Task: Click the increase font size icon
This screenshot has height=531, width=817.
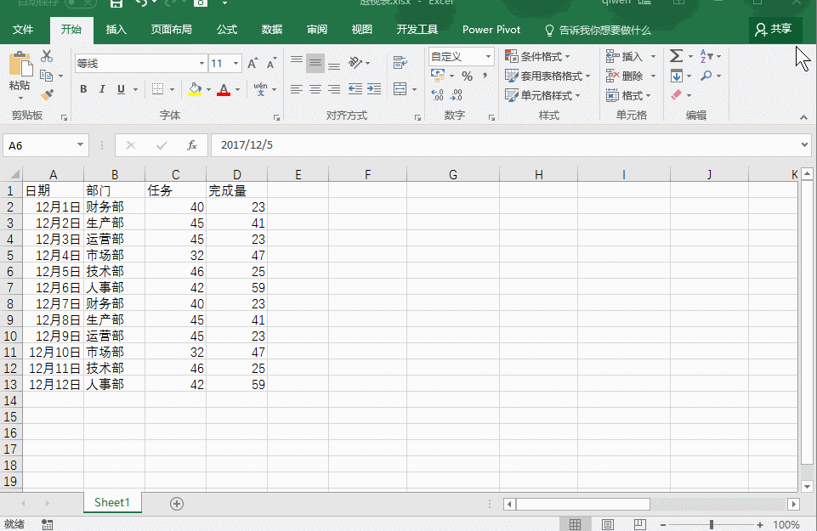Action: [x=252, y=64]
